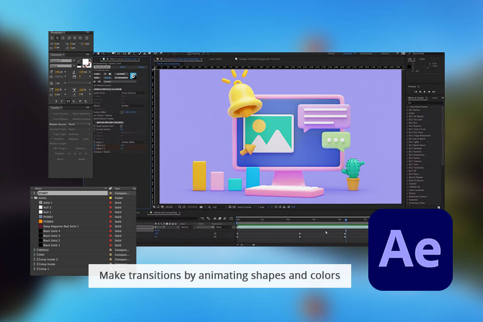Image resolution: width=483 pixels, height=322 pixels.
Task: Select the Solids folder icon
Action: tap(36, 198)
